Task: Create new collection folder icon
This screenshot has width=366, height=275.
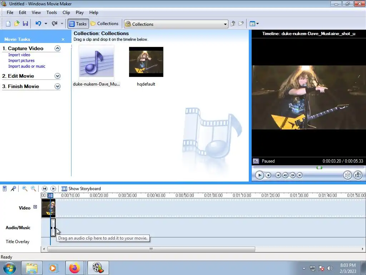Action: (241, 24)
